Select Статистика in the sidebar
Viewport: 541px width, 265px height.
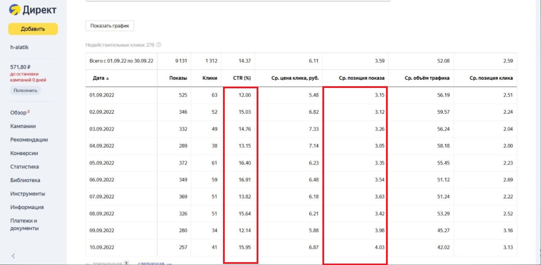point(25,167)
